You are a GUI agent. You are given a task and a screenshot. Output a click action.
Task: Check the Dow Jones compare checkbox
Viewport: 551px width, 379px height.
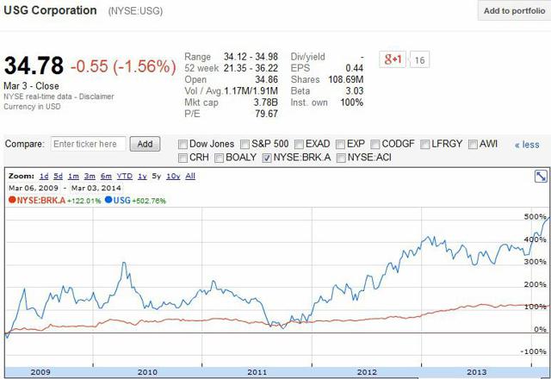pyautogui.click(x=183, y=144)
